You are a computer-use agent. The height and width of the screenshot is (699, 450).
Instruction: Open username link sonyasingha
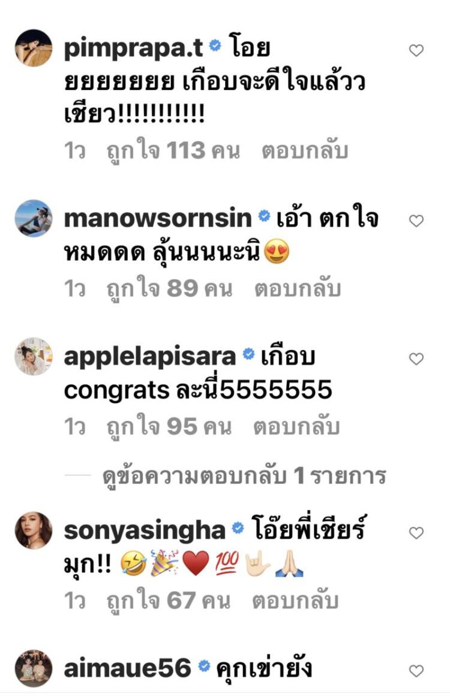point(145,530)
